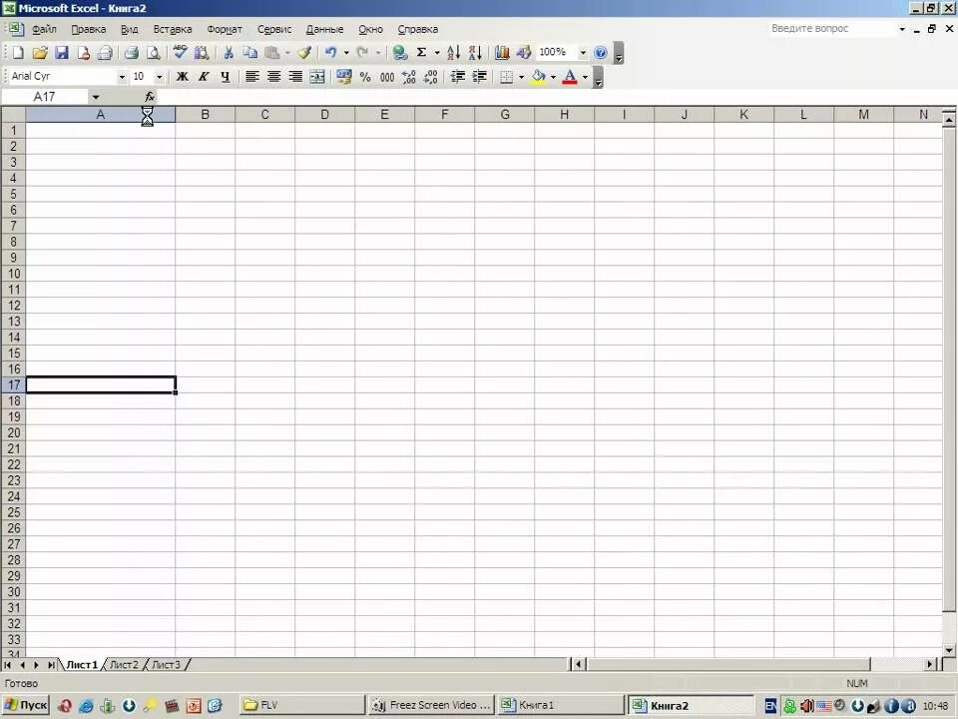
Task: Sort ascending A to Z
Action: pos(453,53)
